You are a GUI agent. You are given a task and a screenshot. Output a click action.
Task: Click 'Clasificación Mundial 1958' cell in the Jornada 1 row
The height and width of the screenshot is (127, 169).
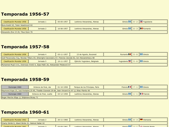pos(15,22)
